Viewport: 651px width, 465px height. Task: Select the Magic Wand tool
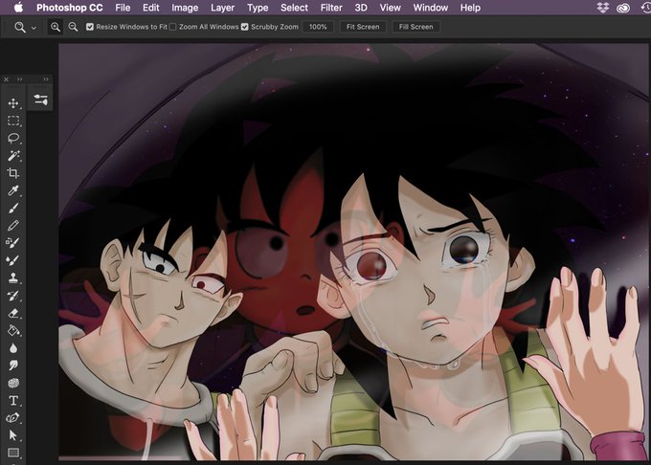pos(13,156)
